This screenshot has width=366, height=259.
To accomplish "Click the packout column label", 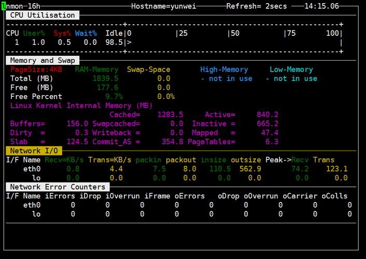I will pyautogui.click(x=181, y=160).
